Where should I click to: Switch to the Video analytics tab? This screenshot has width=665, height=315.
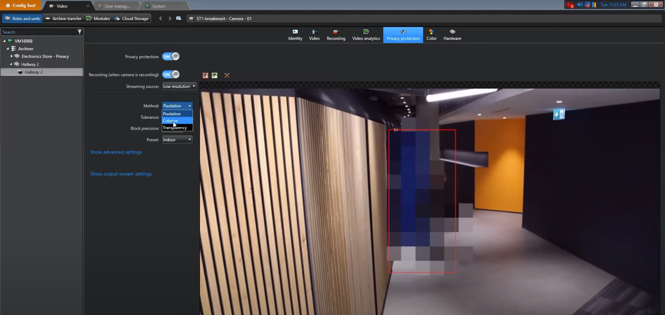pos(366,35)
